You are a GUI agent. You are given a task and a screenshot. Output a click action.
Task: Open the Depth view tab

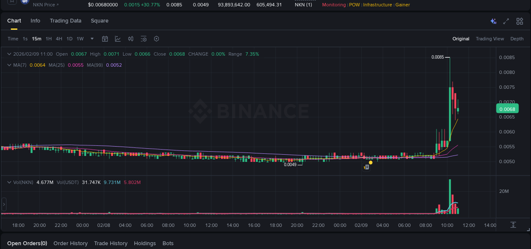tap(517, 39)
